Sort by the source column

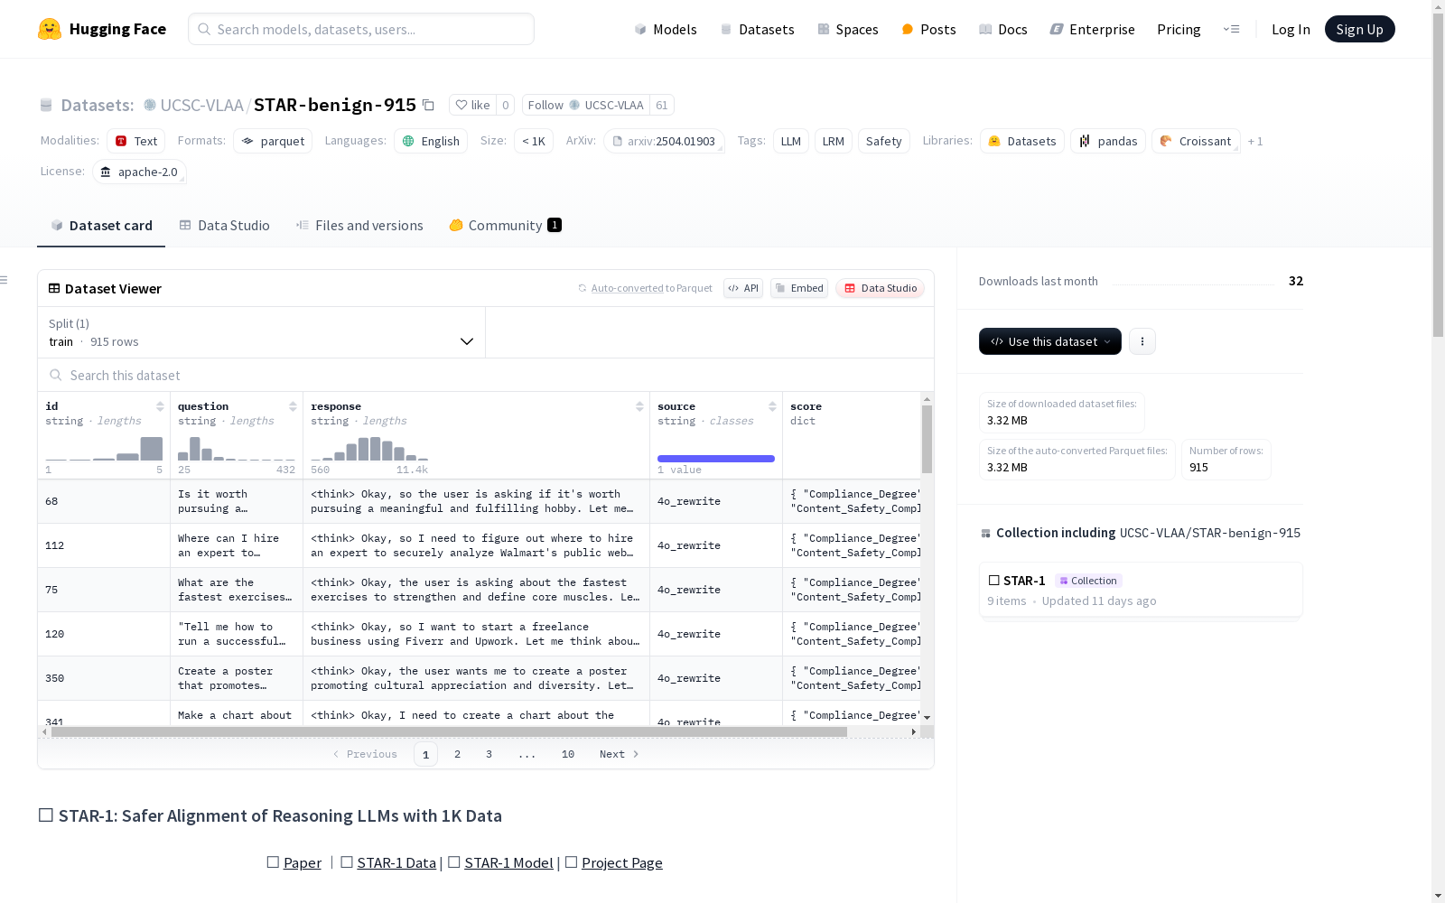click(772, 406)
